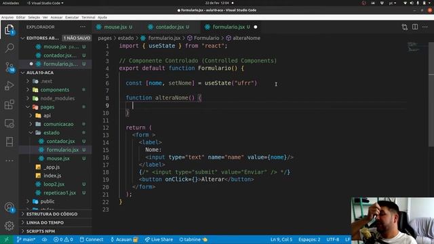Open Remote Explorer icon in activity bar
This screenshot has height=244, width=434.
tap(9, 123)
